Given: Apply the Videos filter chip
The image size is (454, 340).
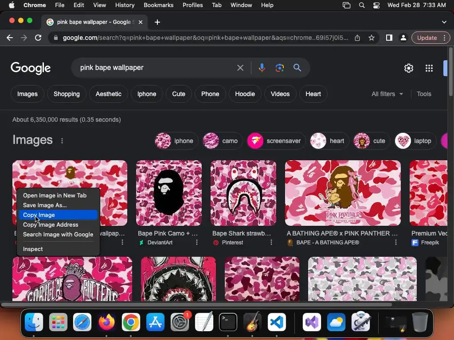Looking at the screenshot, I should [x=280, y=94].
